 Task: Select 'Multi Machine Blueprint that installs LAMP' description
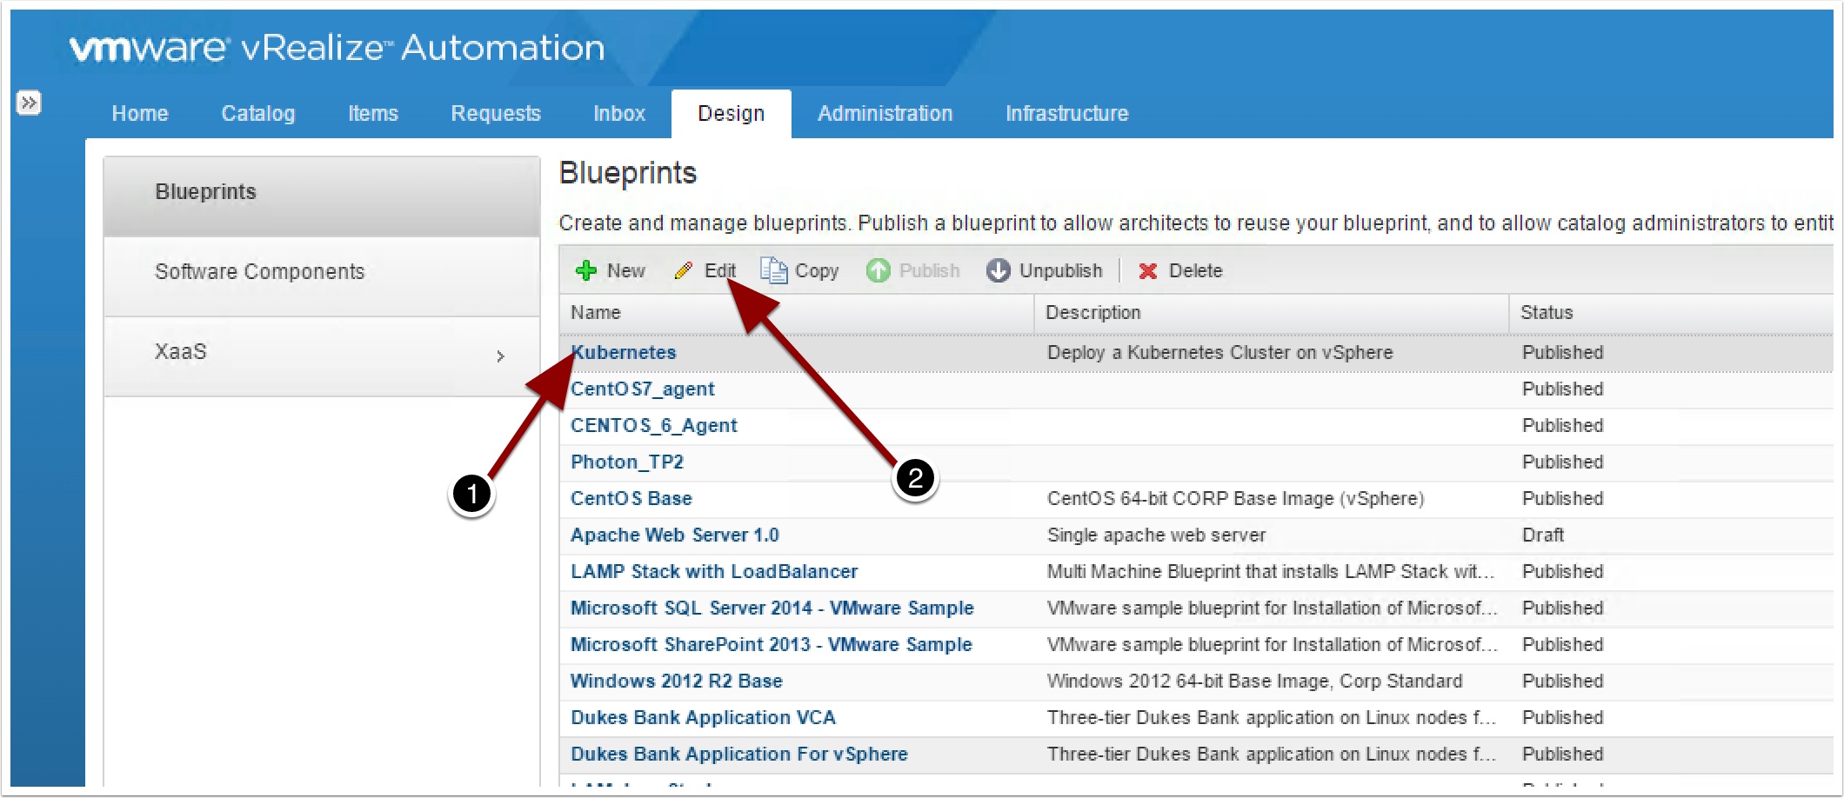point(1271,572)
